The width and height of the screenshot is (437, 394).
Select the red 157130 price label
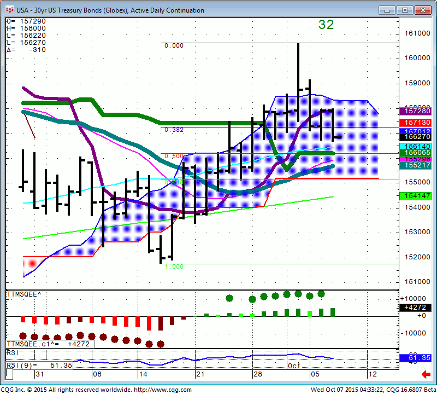pos(415,123)
